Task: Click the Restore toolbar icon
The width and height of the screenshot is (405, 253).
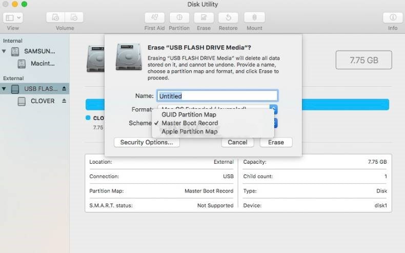Action: tap(228, 17)
